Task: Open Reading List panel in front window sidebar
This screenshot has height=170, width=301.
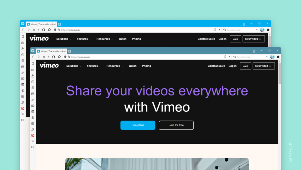Action: click(x=33, y=70)
